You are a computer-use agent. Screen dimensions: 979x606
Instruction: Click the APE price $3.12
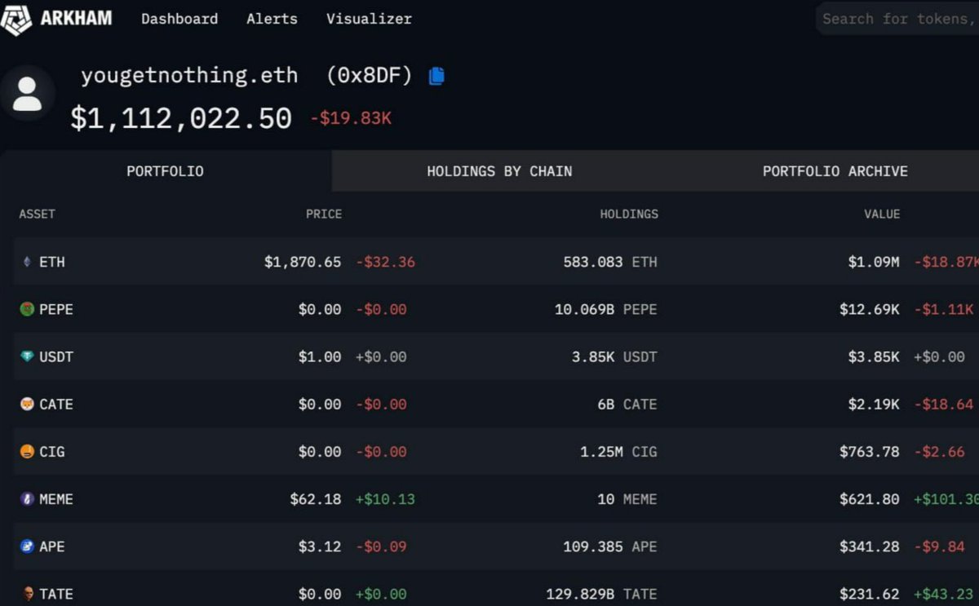click(x=320, y=546)
